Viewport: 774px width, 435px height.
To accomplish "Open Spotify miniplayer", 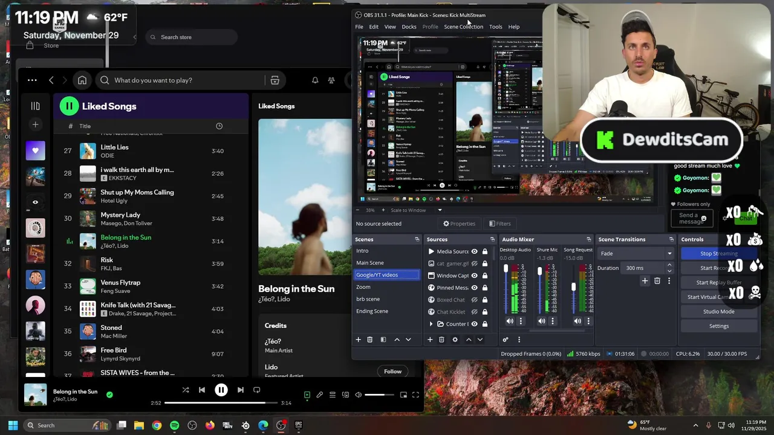I will click(x=403, y=395).
